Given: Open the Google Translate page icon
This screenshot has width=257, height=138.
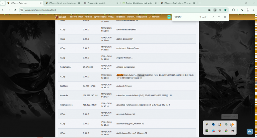Looking at the screenshot, I should 209,10.
